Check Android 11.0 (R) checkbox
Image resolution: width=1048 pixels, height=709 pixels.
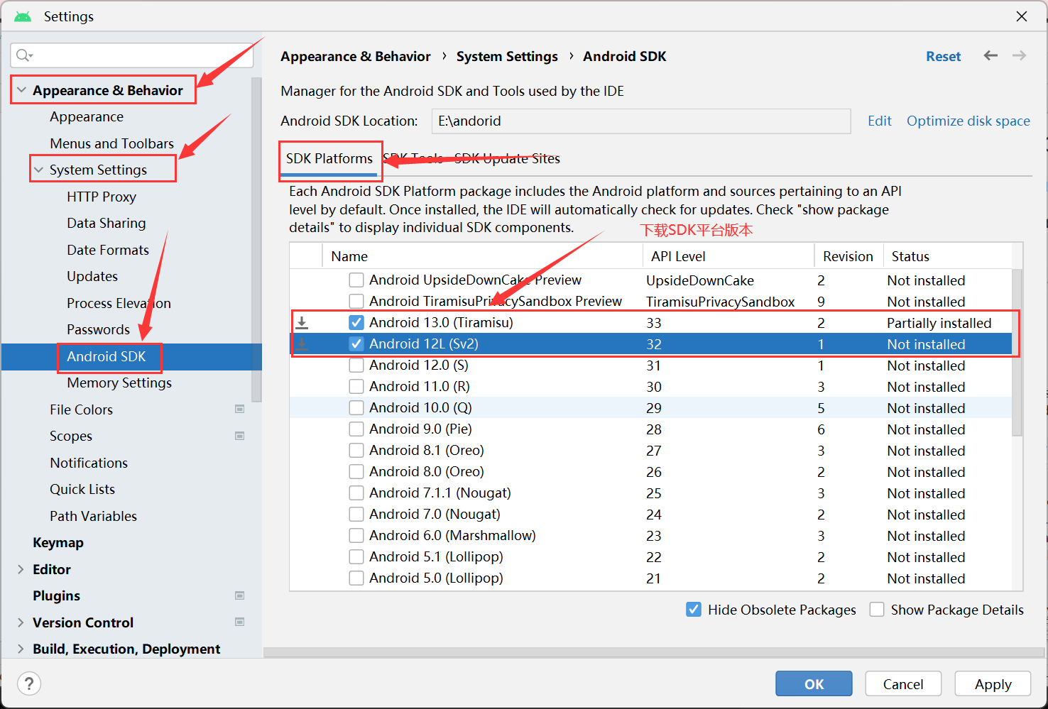(356, 387)
